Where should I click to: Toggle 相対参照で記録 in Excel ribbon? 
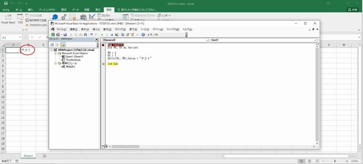(36, 20)
